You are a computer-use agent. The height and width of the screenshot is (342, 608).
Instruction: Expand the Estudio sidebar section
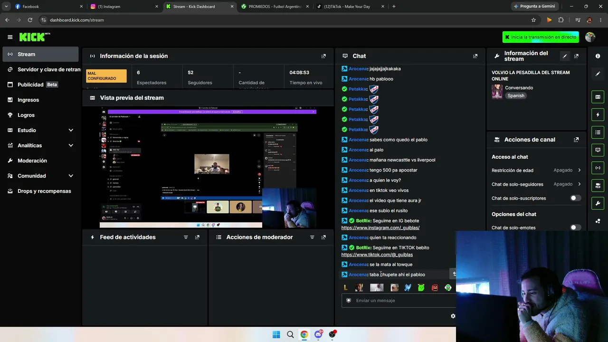pos(71,130)
